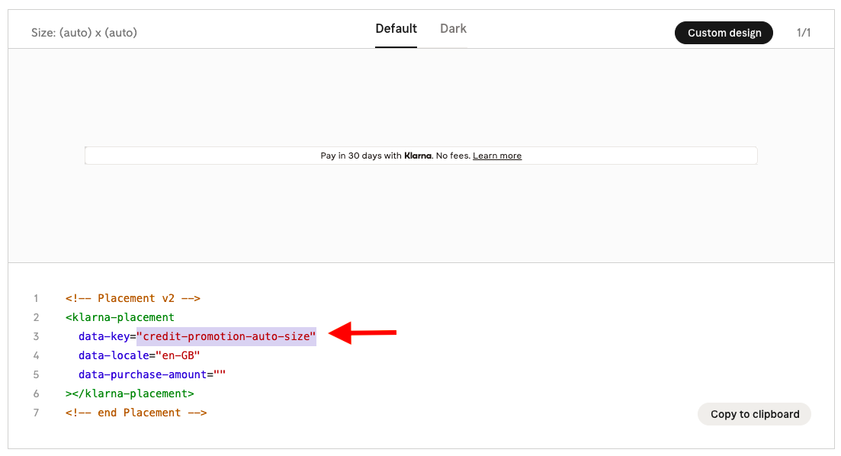
Task: Click line number 3 in the gutter
Action: pyautogui.click(x=36, y=336)
